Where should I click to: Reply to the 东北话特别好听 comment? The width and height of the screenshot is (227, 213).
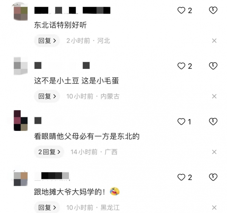(x=47, y=41)
